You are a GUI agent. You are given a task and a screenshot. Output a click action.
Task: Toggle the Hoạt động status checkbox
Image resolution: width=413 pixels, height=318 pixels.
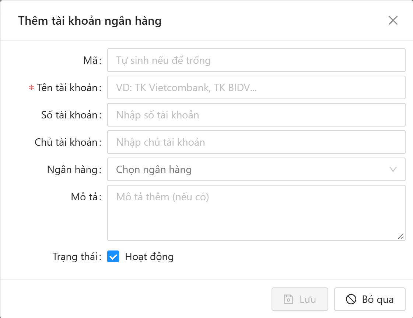(113, 256)
